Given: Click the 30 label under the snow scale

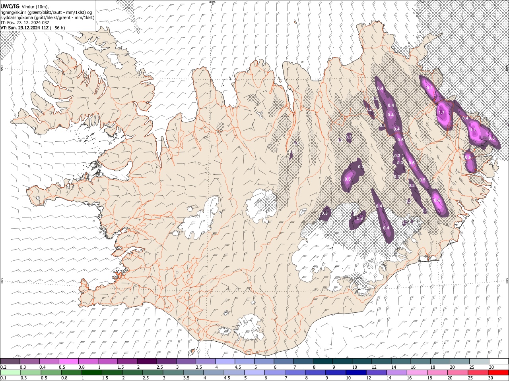Looking at the screenshot, I should tap(491, 367).
